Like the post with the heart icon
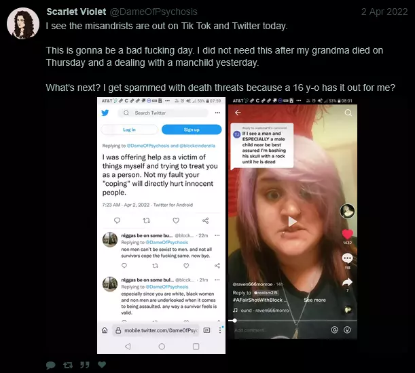Image resolution: width=415 pixels, height=373 pixels. pos(102,365)
